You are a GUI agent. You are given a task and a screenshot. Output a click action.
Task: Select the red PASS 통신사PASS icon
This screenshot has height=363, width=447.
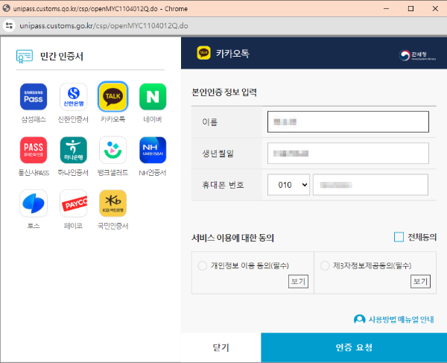pos(34,150)
